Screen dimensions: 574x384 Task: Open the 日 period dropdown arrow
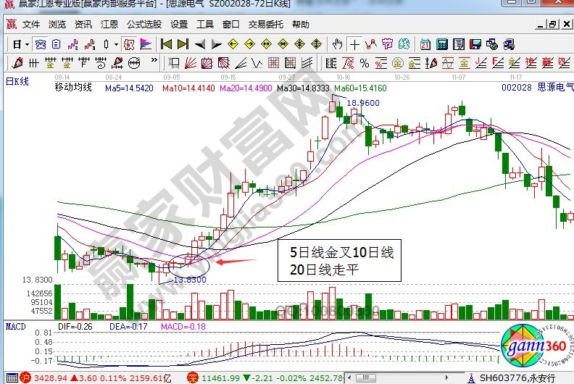[x=27, y=44]
